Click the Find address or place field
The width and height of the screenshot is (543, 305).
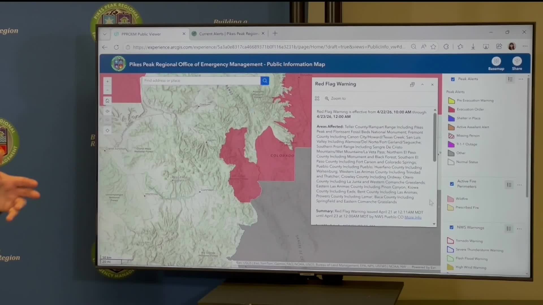click(200, 81)
